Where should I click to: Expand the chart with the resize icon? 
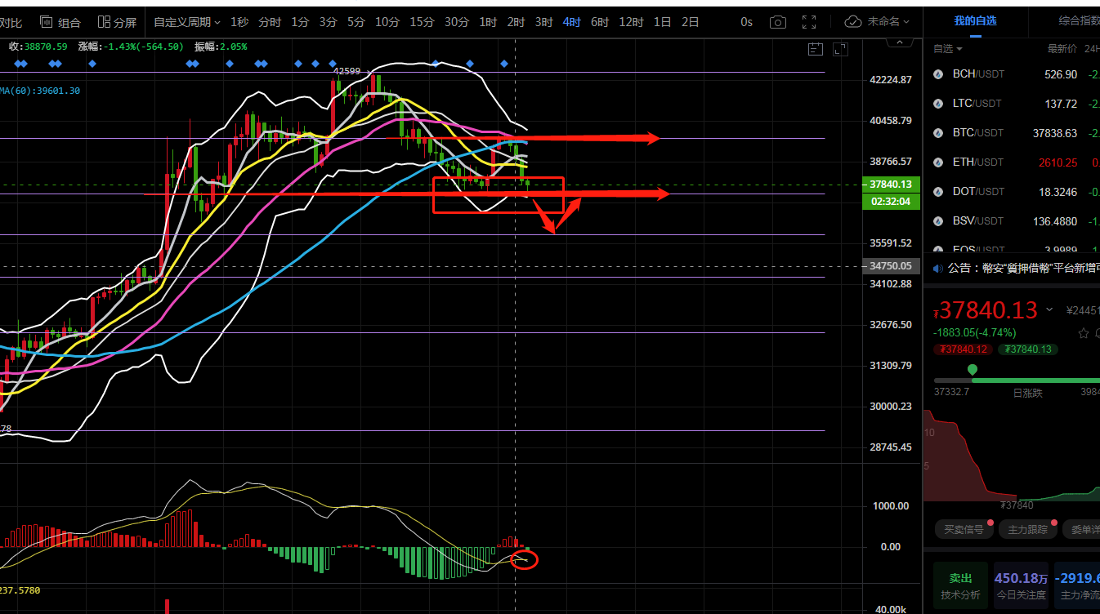click(840, 50)
